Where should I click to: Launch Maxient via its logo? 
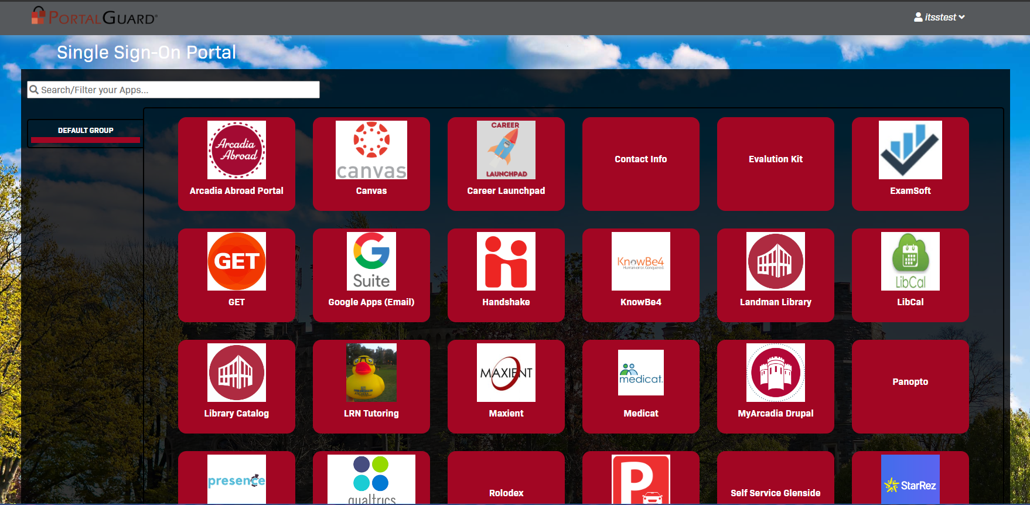pos(506,373)
